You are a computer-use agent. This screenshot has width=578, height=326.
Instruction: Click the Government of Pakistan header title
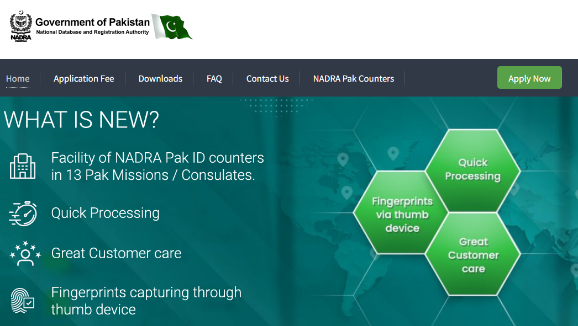92,22
